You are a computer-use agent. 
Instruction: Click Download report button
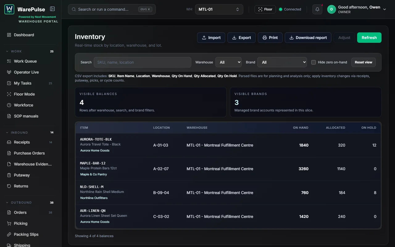pos(308,38)
